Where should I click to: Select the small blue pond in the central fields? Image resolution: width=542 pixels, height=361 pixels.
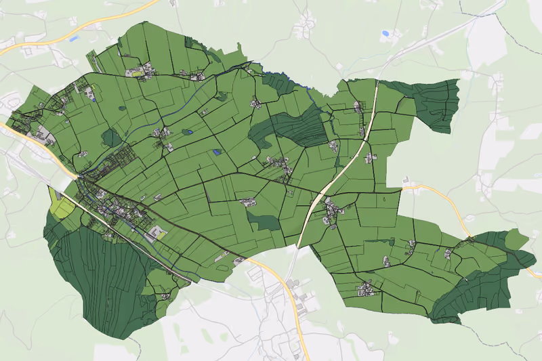point(217,152)
